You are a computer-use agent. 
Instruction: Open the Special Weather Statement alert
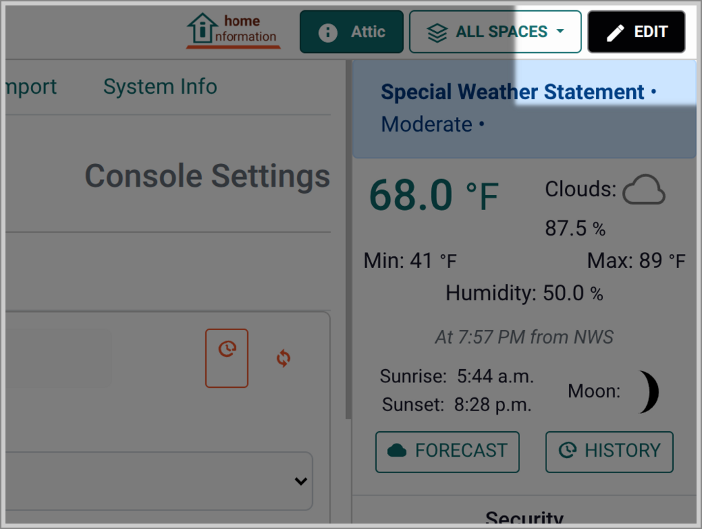524,109
